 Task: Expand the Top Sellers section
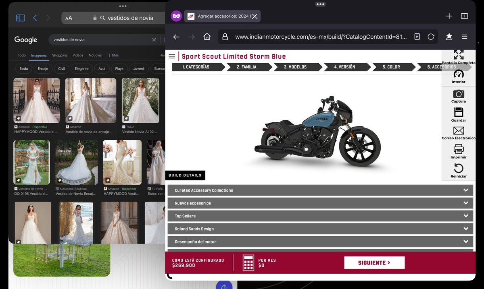pos(320,216)
